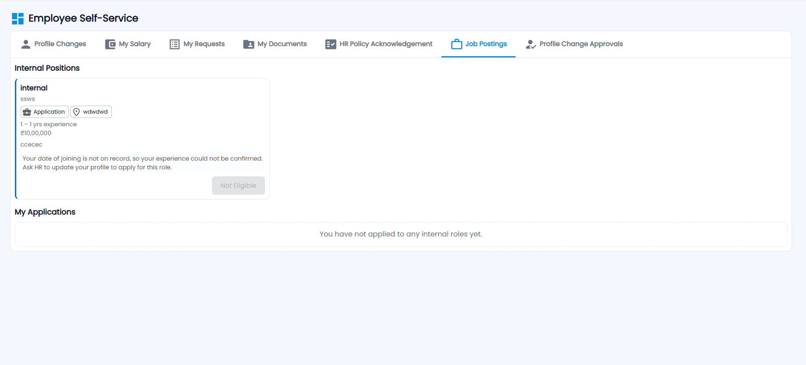Click the '1 – 1 yrs experience' text
Image resolution: width=806 pixels, height=365 pixels.
(x=49, y=125)
